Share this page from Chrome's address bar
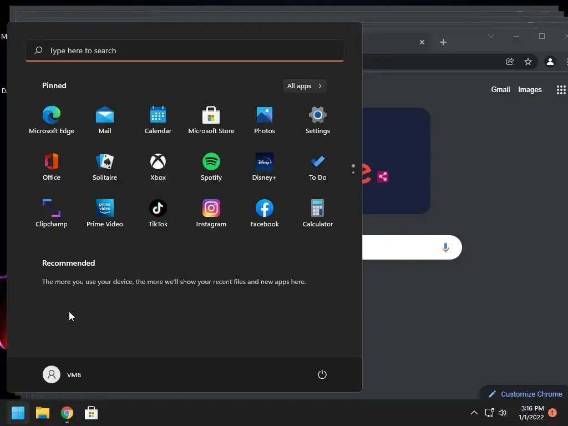Screen dimensions: 568x426 (x=510, y=62)
